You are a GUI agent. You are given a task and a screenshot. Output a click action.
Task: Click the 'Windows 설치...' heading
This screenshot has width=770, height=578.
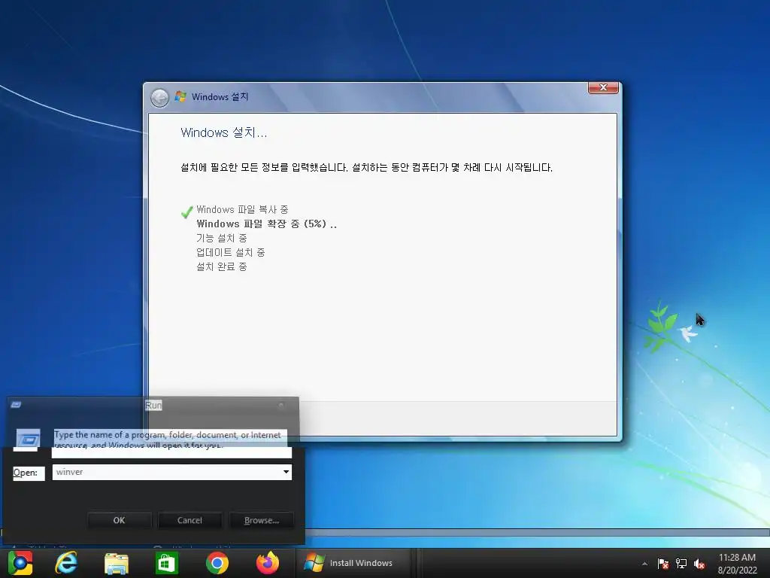(224, 132)
